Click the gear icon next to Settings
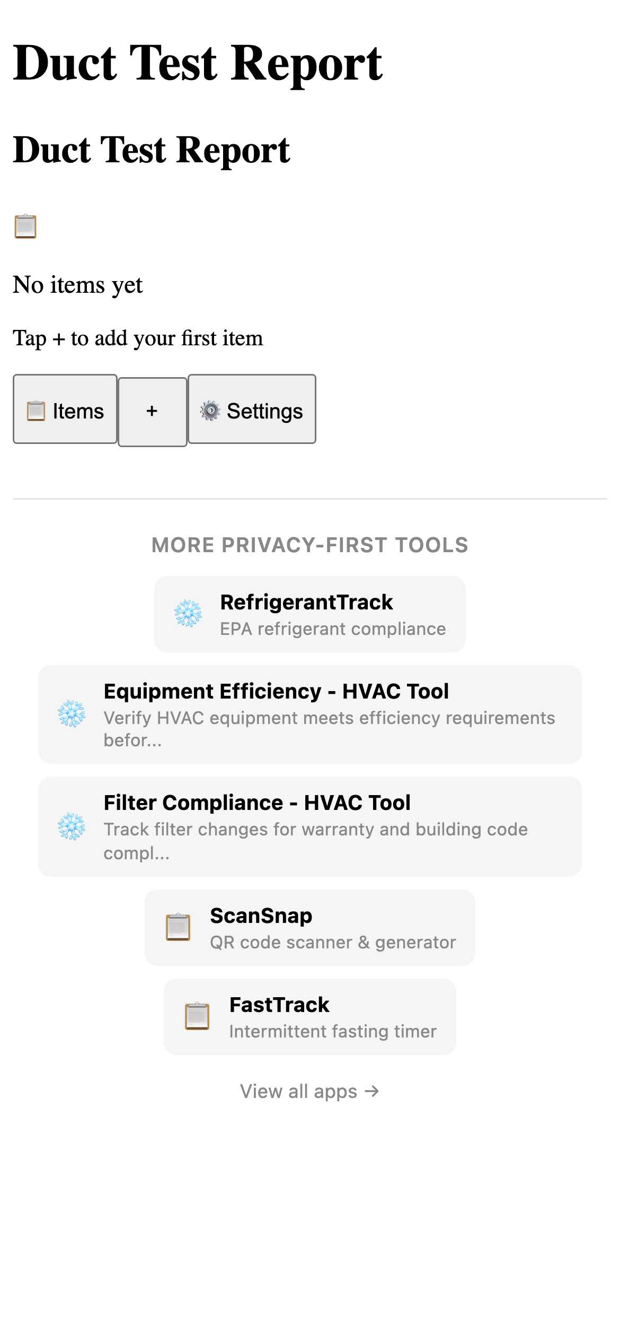The image size is (620, 1343). [x=210, y=410]
